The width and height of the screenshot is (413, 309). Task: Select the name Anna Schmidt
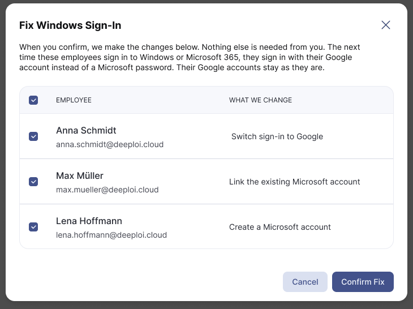tap(86, 130)
